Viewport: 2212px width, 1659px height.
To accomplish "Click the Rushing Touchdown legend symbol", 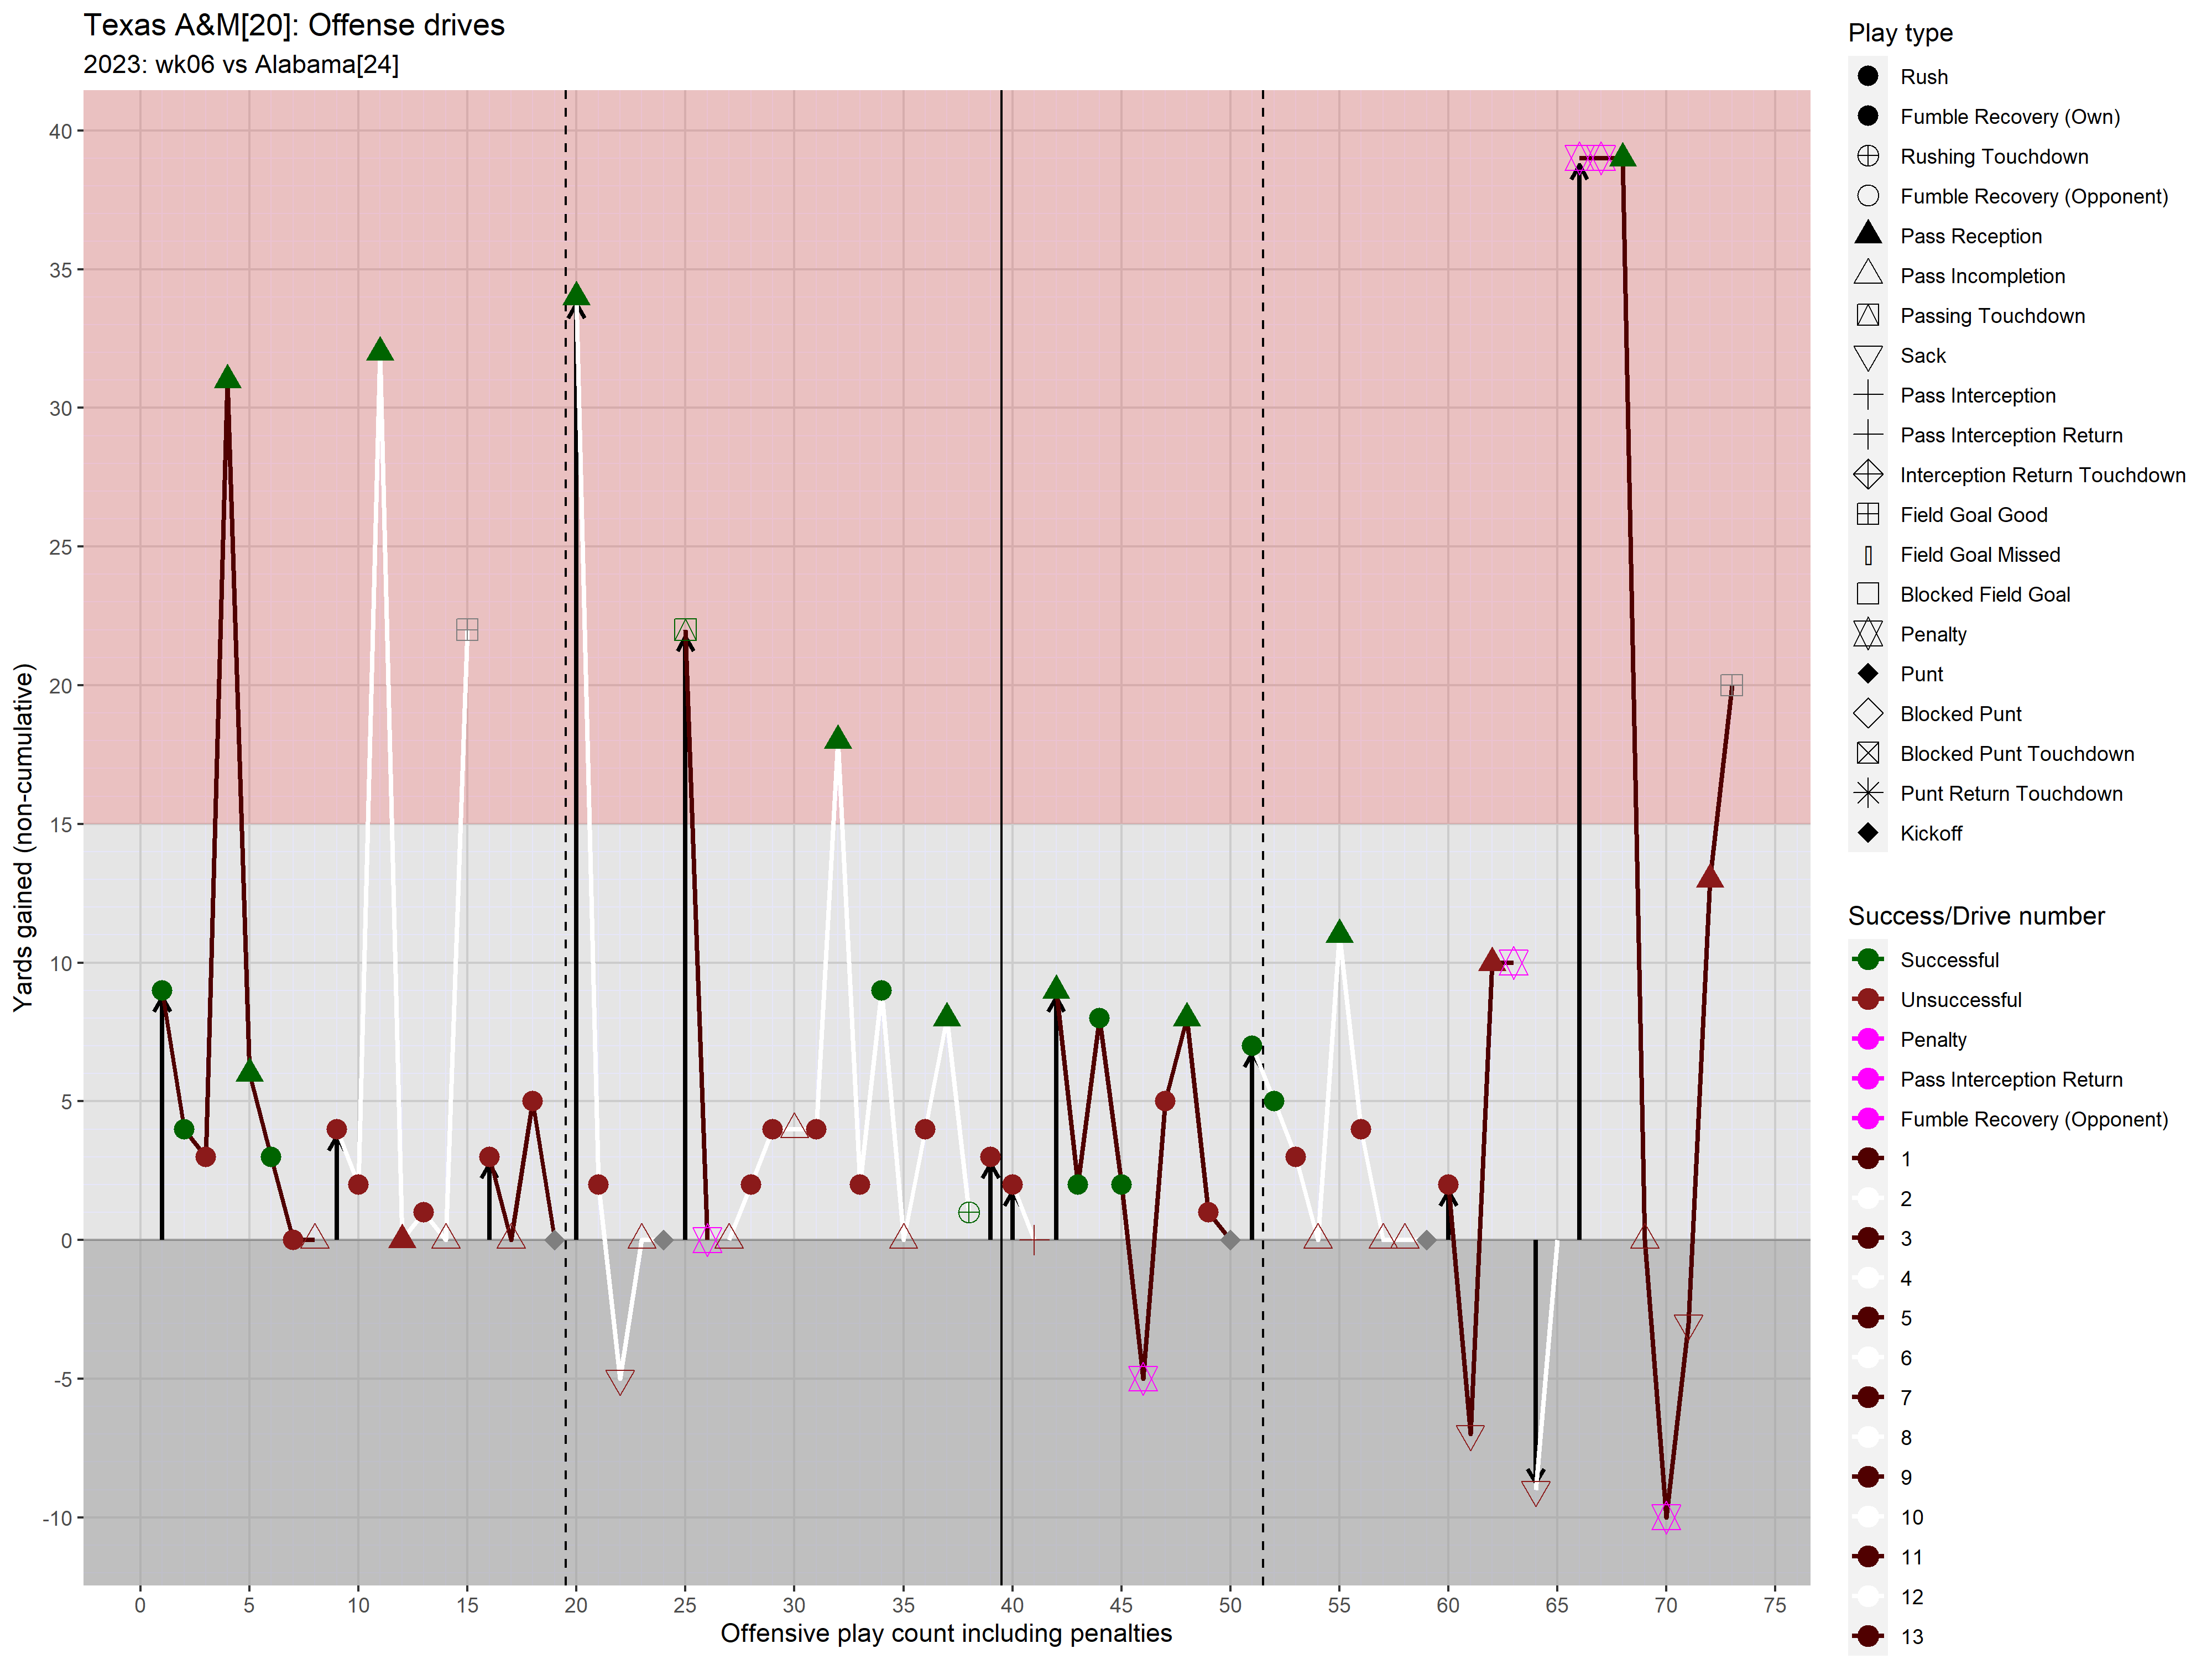I will click(x=1867, y=156).
